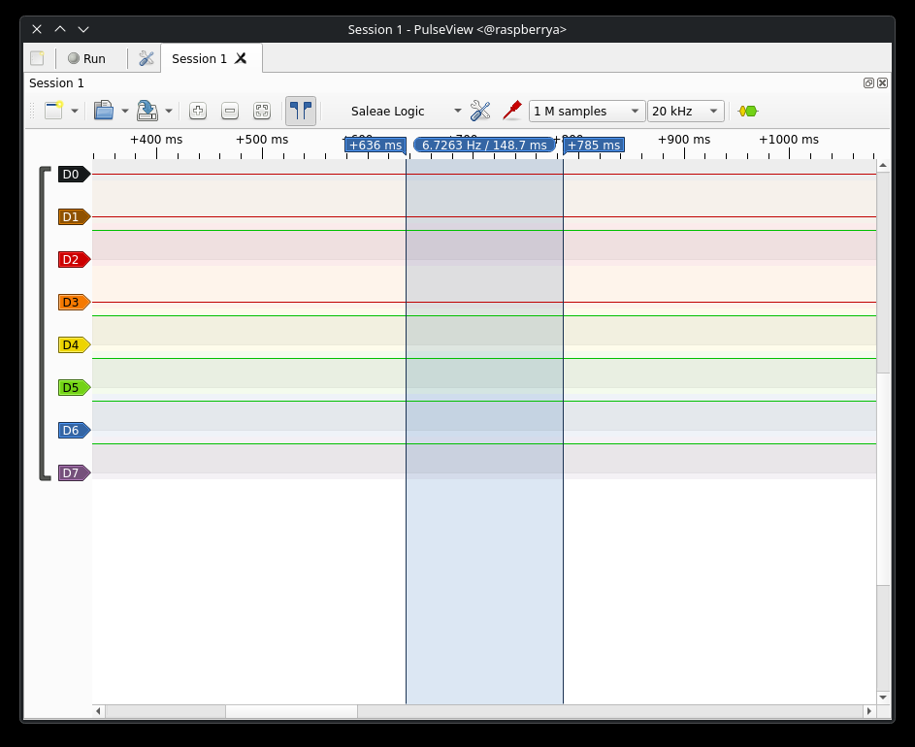Click the Zoom to fit icon

click(x=262, y=111)
